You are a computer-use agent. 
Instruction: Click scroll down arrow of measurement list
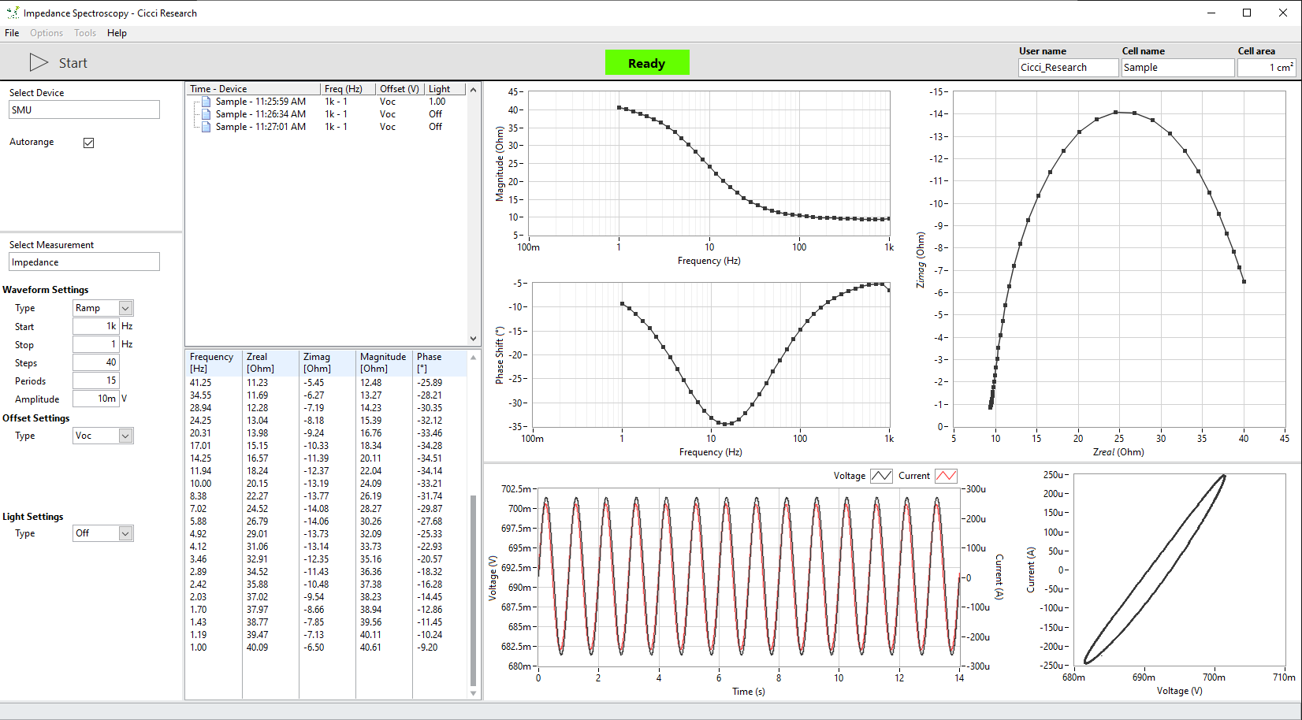coord(474,339)
